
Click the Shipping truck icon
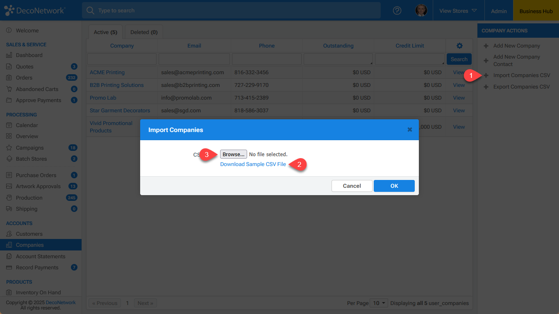9,209
